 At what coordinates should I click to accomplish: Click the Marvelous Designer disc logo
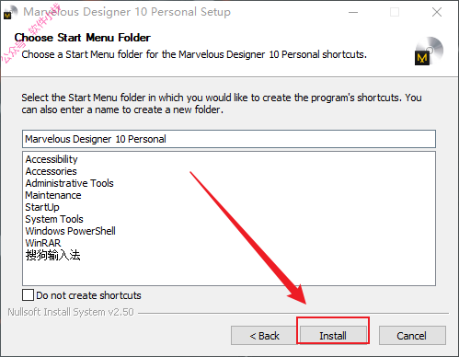click(x=430, y=51)
